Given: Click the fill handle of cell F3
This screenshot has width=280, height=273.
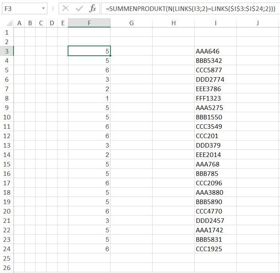Looking at the screenshot, I should tap(110, 56).
